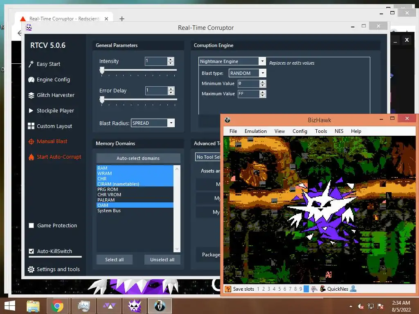419x314 pixels.
Task: Open Settings and tools
Action: 54,269
